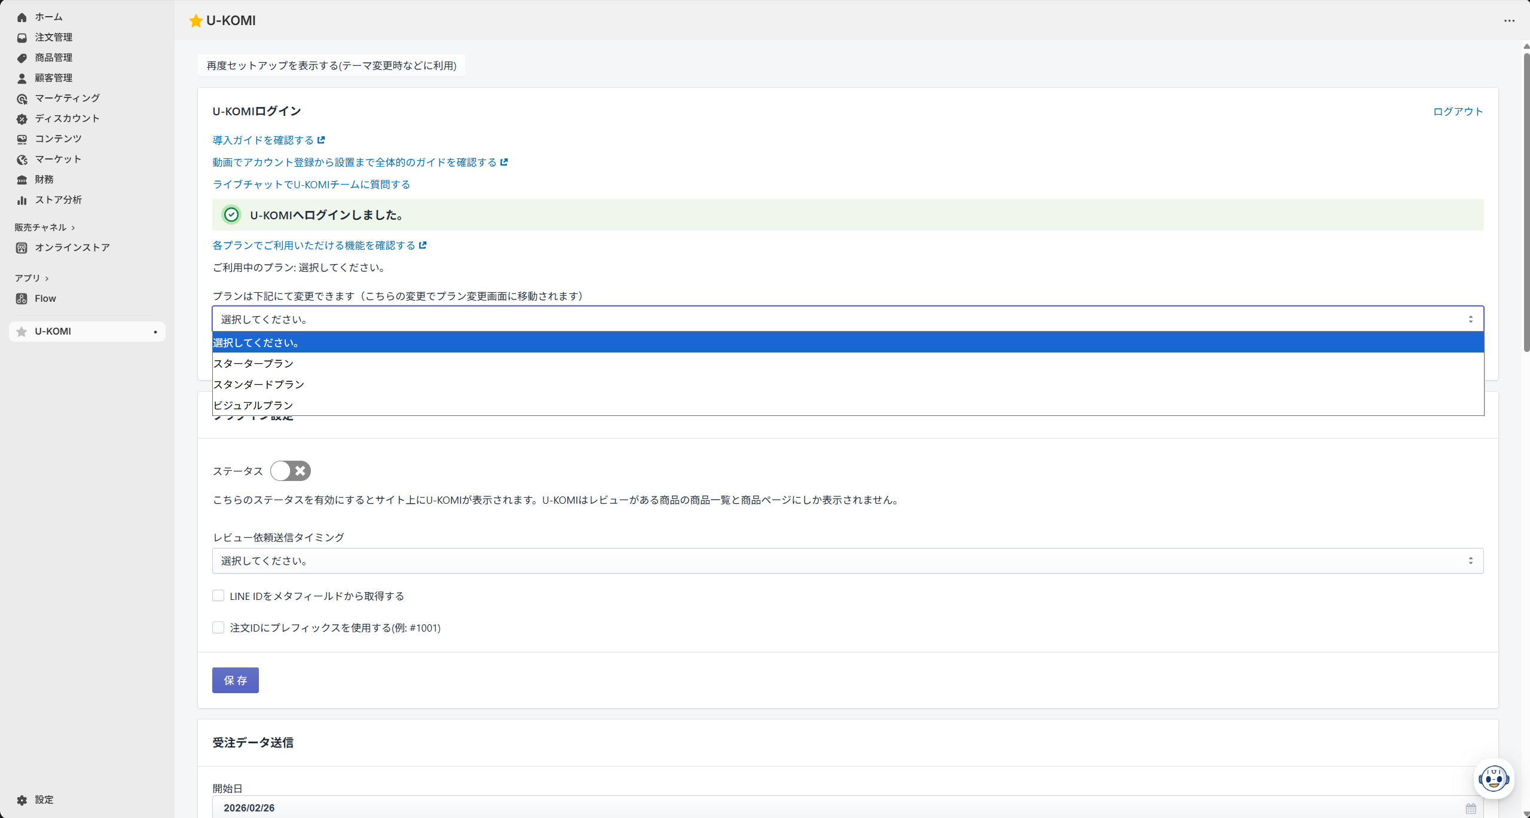Click the 商品管理 product tag icon
1530x818 pixels.
(22, 58)
